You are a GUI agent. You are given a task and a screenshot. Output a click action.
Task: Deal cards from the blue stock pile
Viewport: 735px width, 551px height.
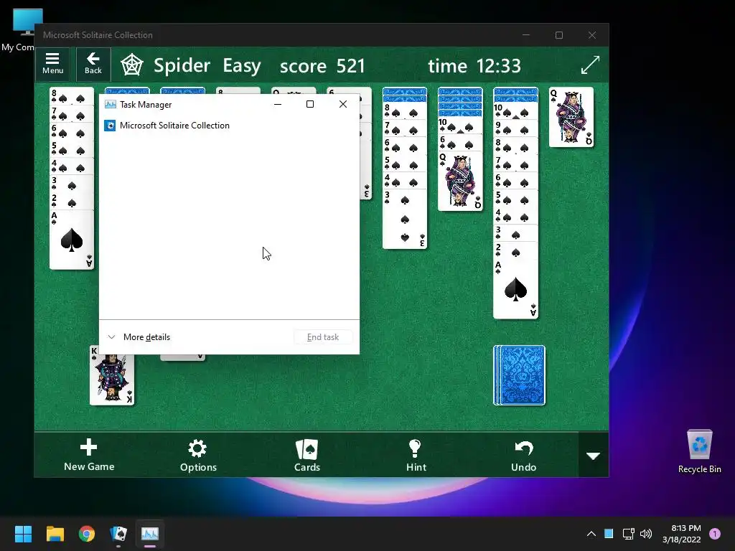pyautogui.click(x=520, y=375)
